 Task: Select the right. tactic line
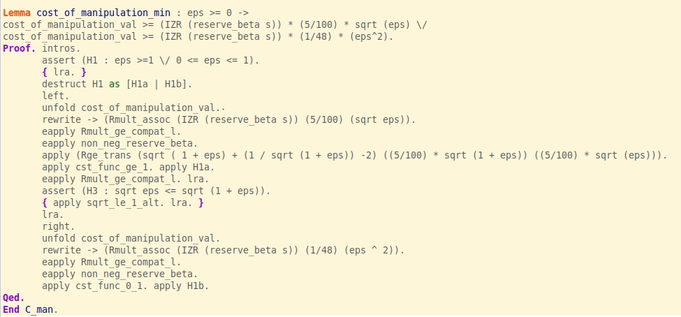[58, 226]
